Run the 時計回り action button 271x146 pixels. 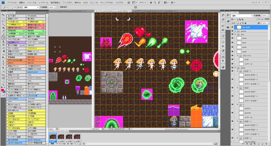36,31
